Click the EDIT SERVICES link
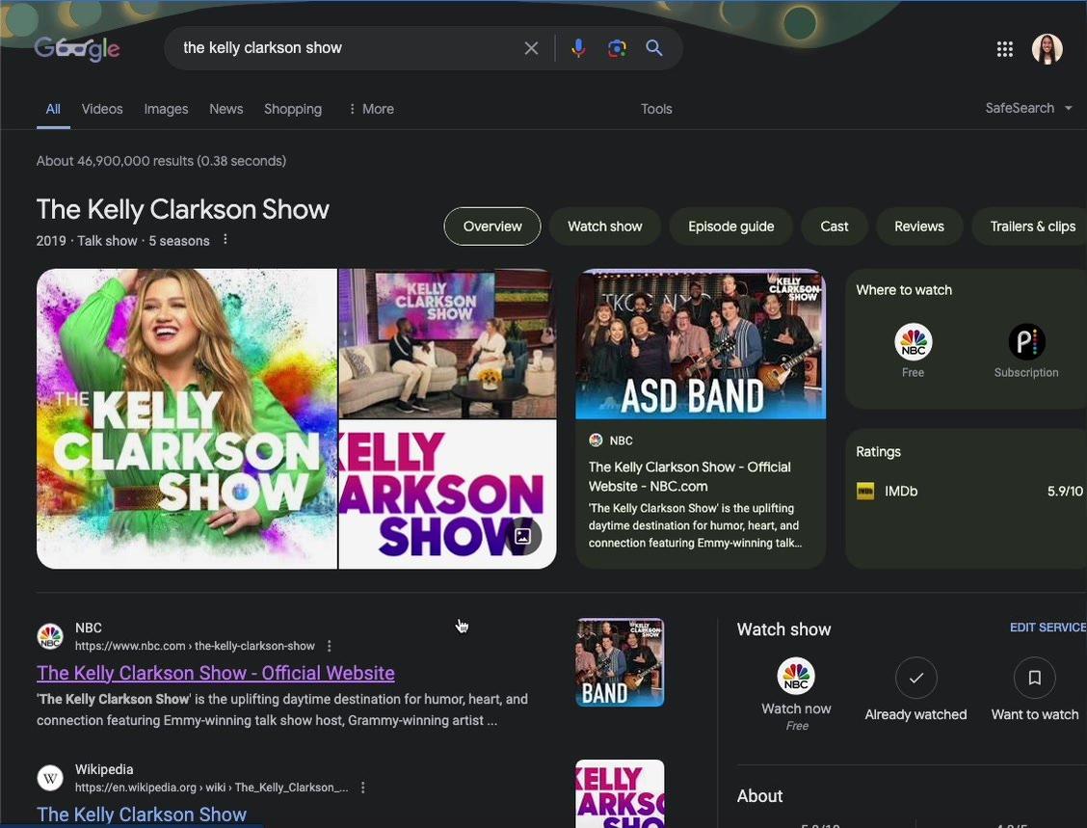The image size is (1087, 828). click(x=1048, y=628)
